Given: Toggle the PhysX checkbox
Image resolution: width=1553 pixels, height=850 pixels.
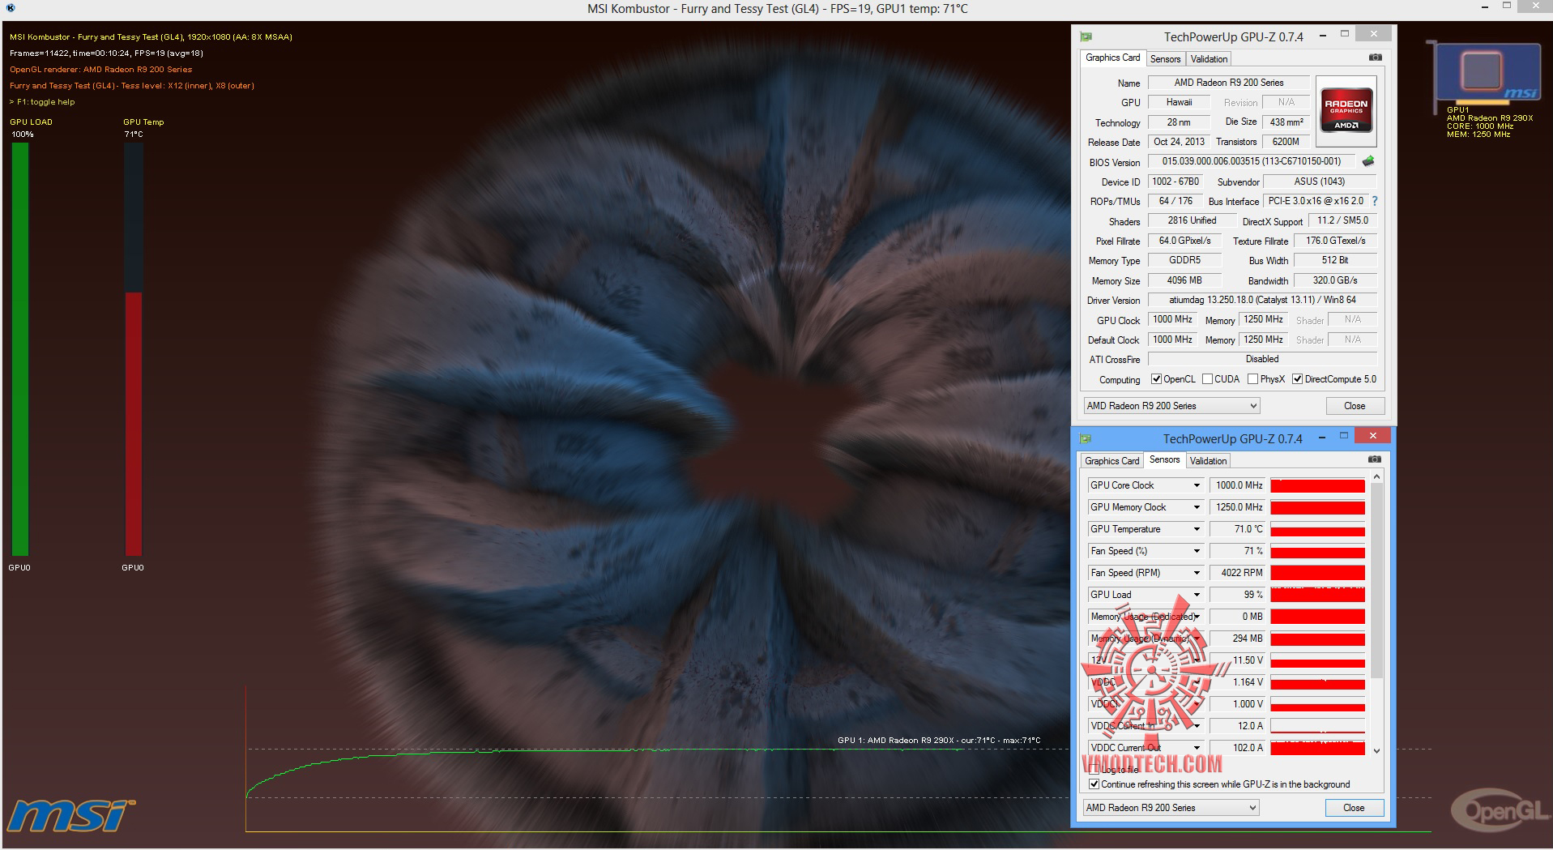Looking at the screenshot, I should click(x=1253, y=379).
